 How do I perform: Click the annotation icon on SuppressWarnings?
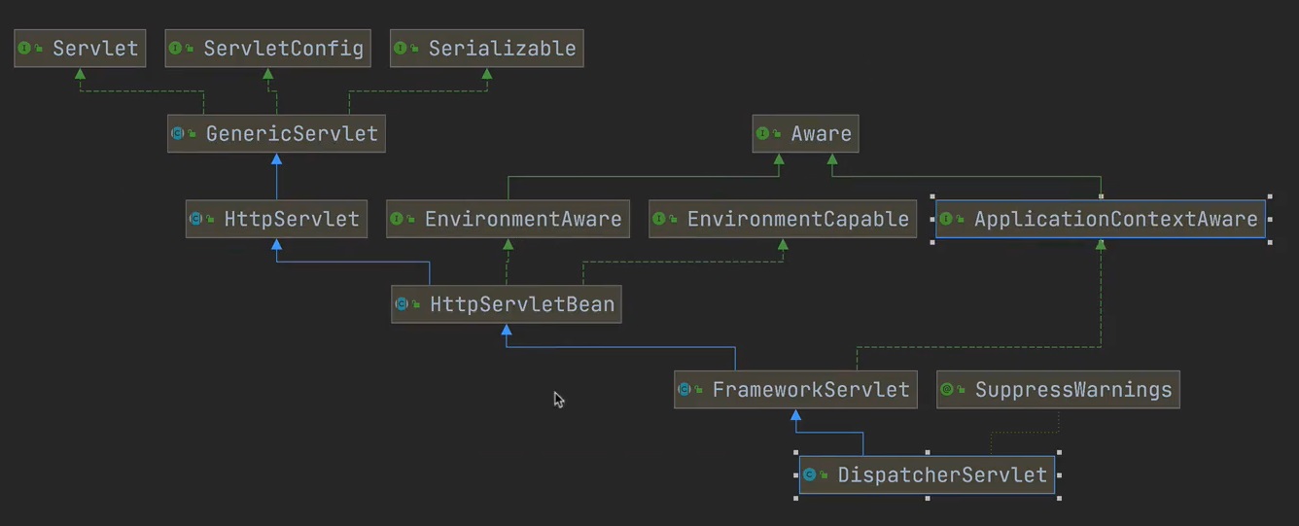coord(948,390)
